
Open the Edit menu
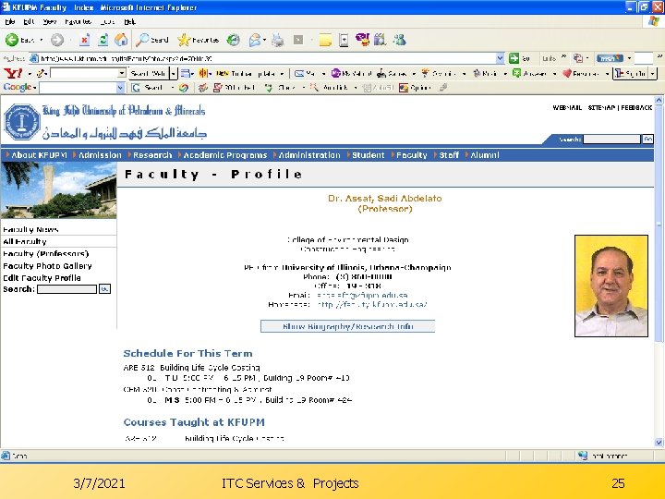29,21
